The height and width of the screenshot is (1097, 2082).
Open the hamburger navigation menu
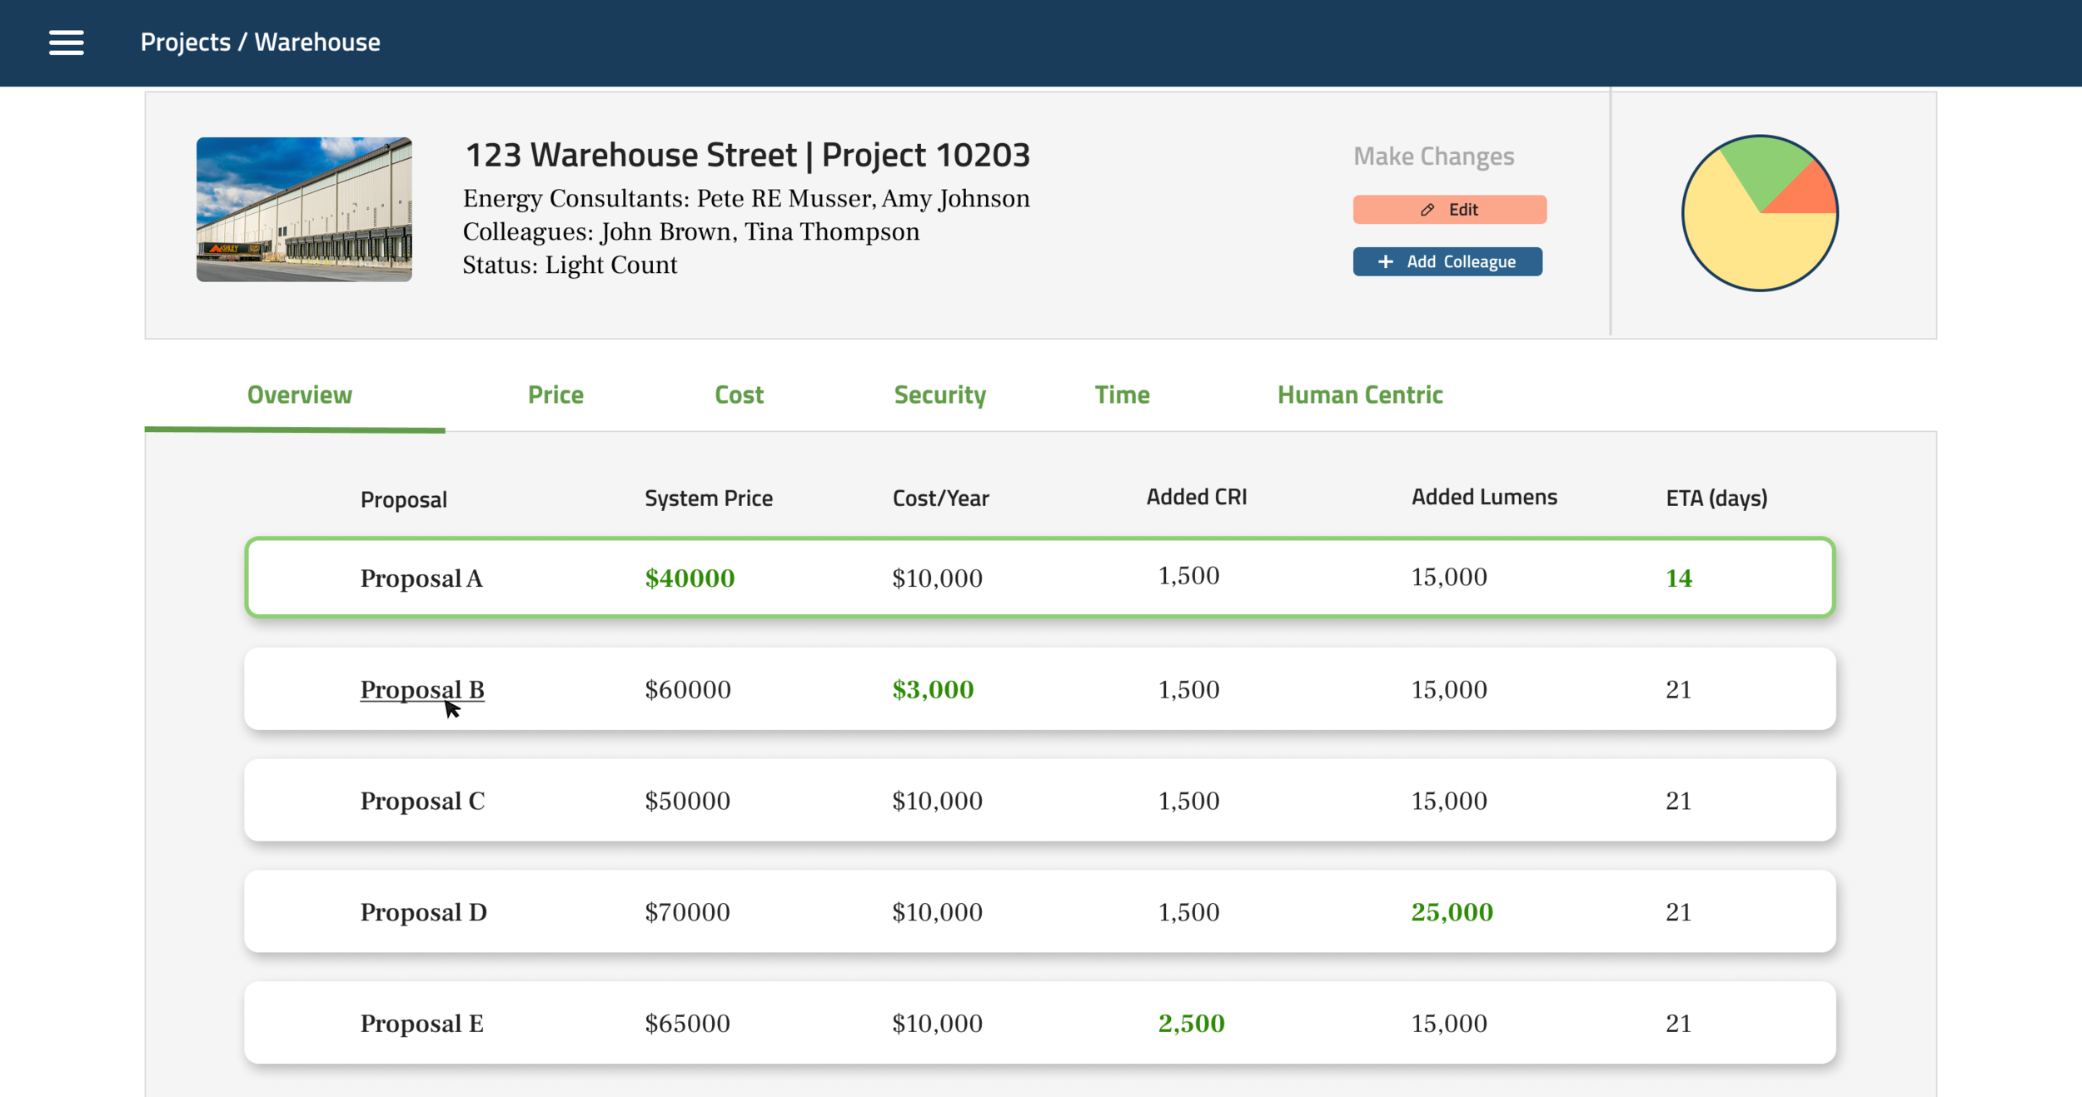click(67, 42)
